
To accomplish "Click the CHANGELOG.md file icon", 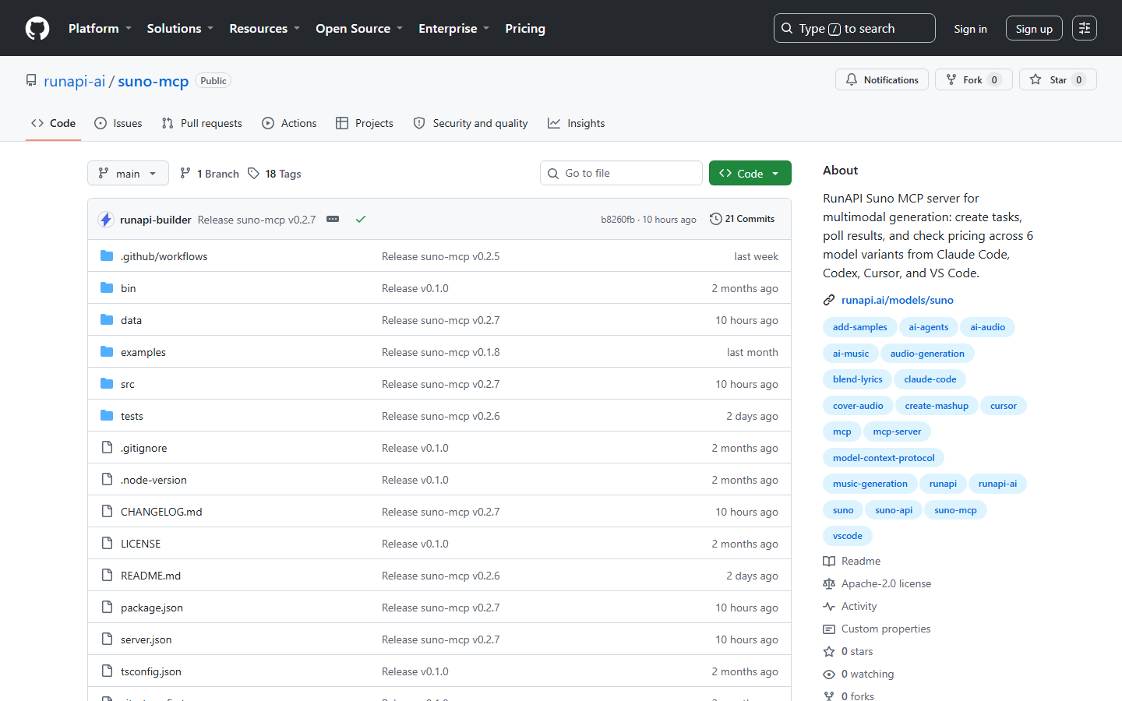I will point(107,511).
